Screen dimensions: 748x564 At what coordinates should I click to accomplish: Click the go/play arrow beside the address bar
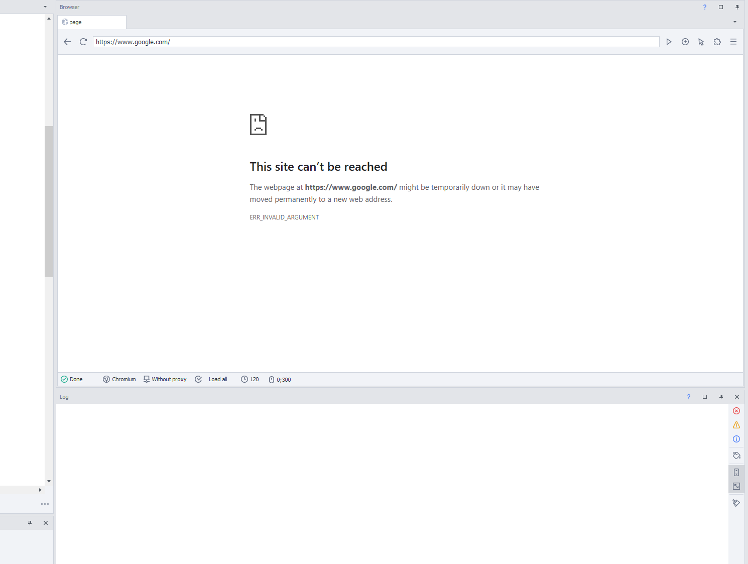point(669,42)
